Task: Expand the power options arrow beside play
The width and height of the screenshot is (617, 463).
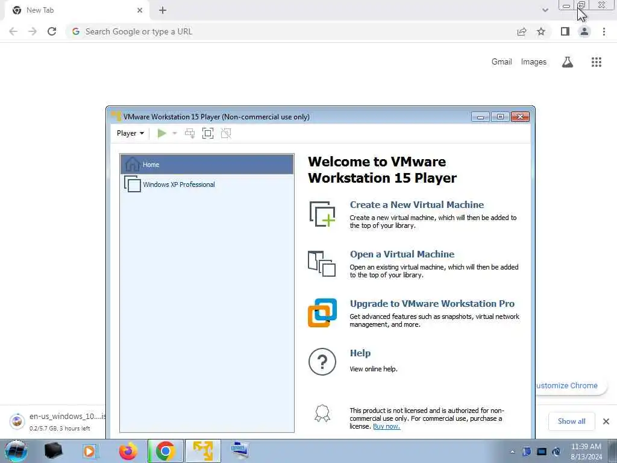Action: coord(175,133)
